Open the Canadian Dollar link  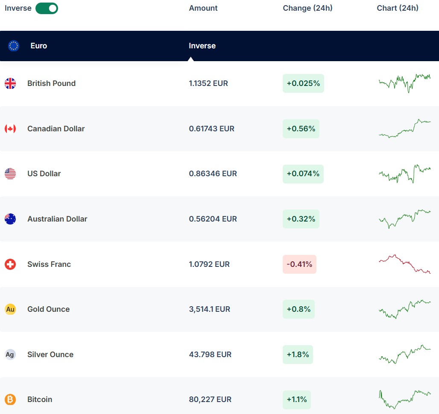(x=56, y=129)
